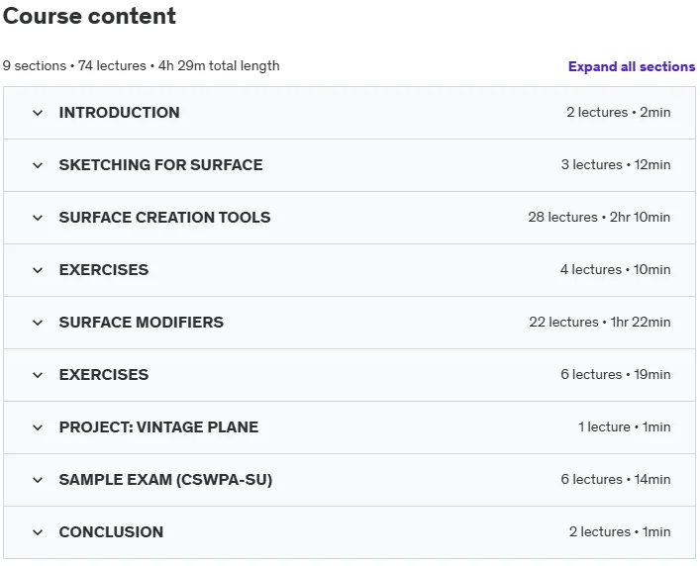Expand SURFACE CREATION TOOLS chevron
Screen dimensions: 700x566
pos(38,218)
